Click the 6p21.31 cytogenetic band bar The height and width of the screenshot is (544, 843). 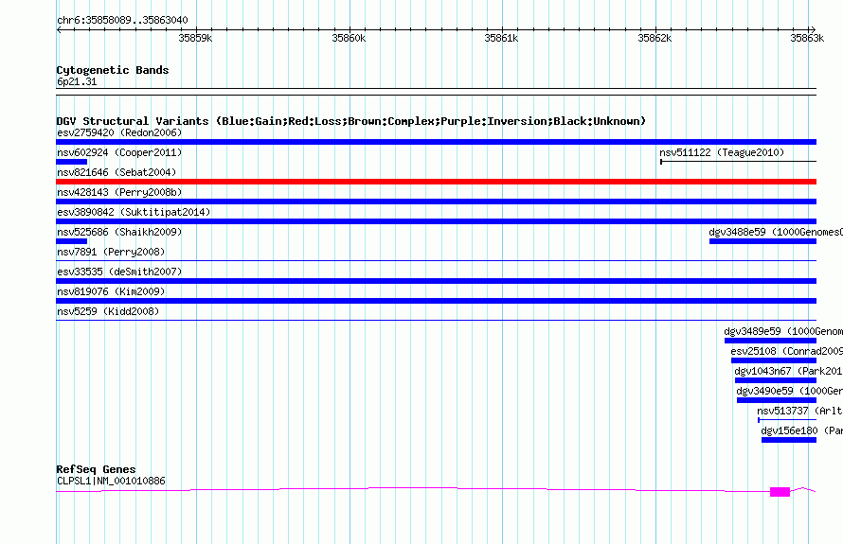(x=436, y=92)
